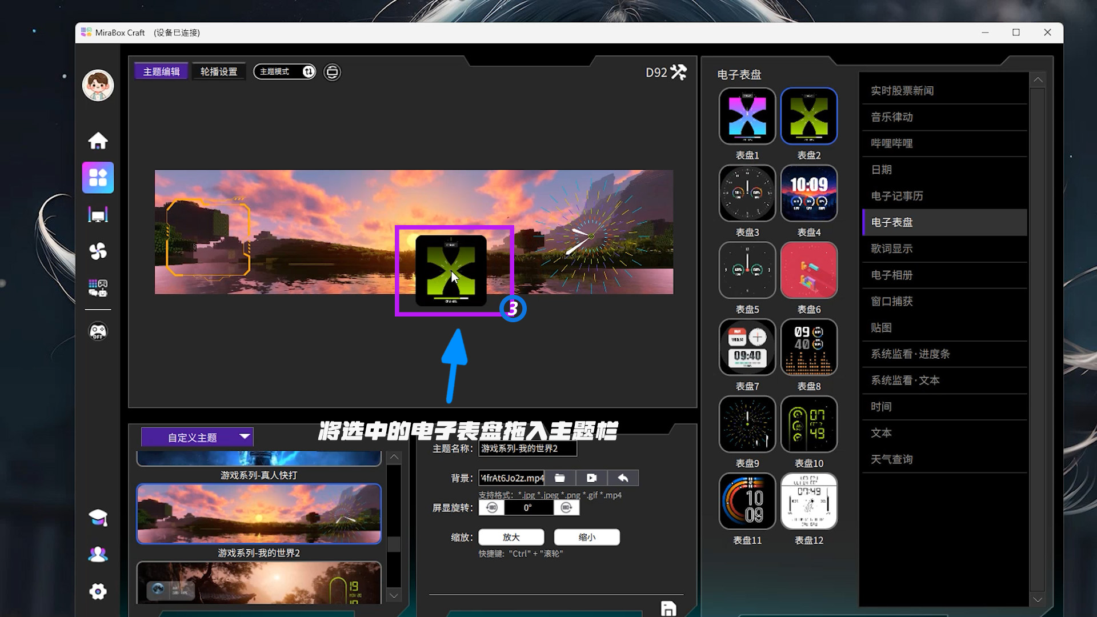Select watch face 表盘4
The image size is (1097, 617).
pos(809,193)
